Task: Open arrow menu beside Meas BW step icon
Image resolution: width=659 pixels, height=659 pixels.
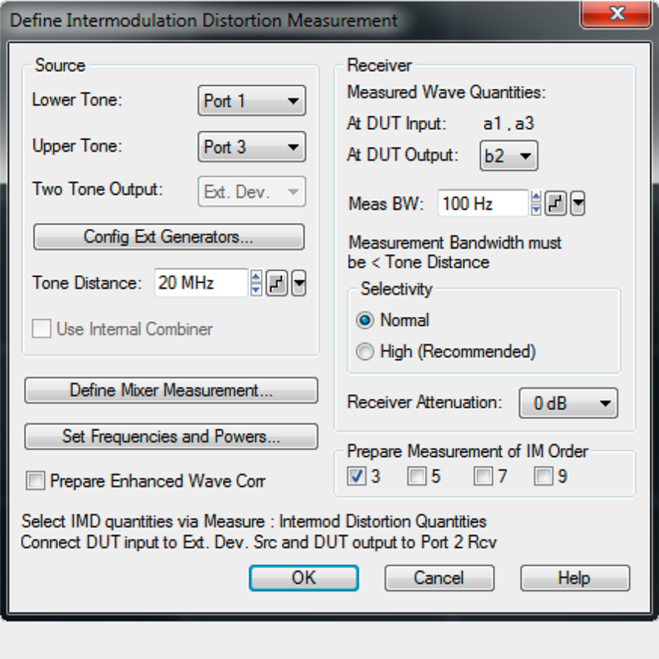Action: (x=578, y=203)
